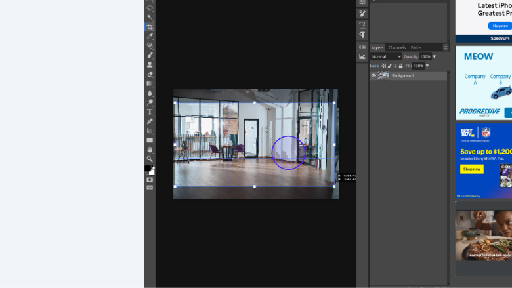512x288 pixels.
Task: Switch to the Paths tab
Action: point(416,47)
